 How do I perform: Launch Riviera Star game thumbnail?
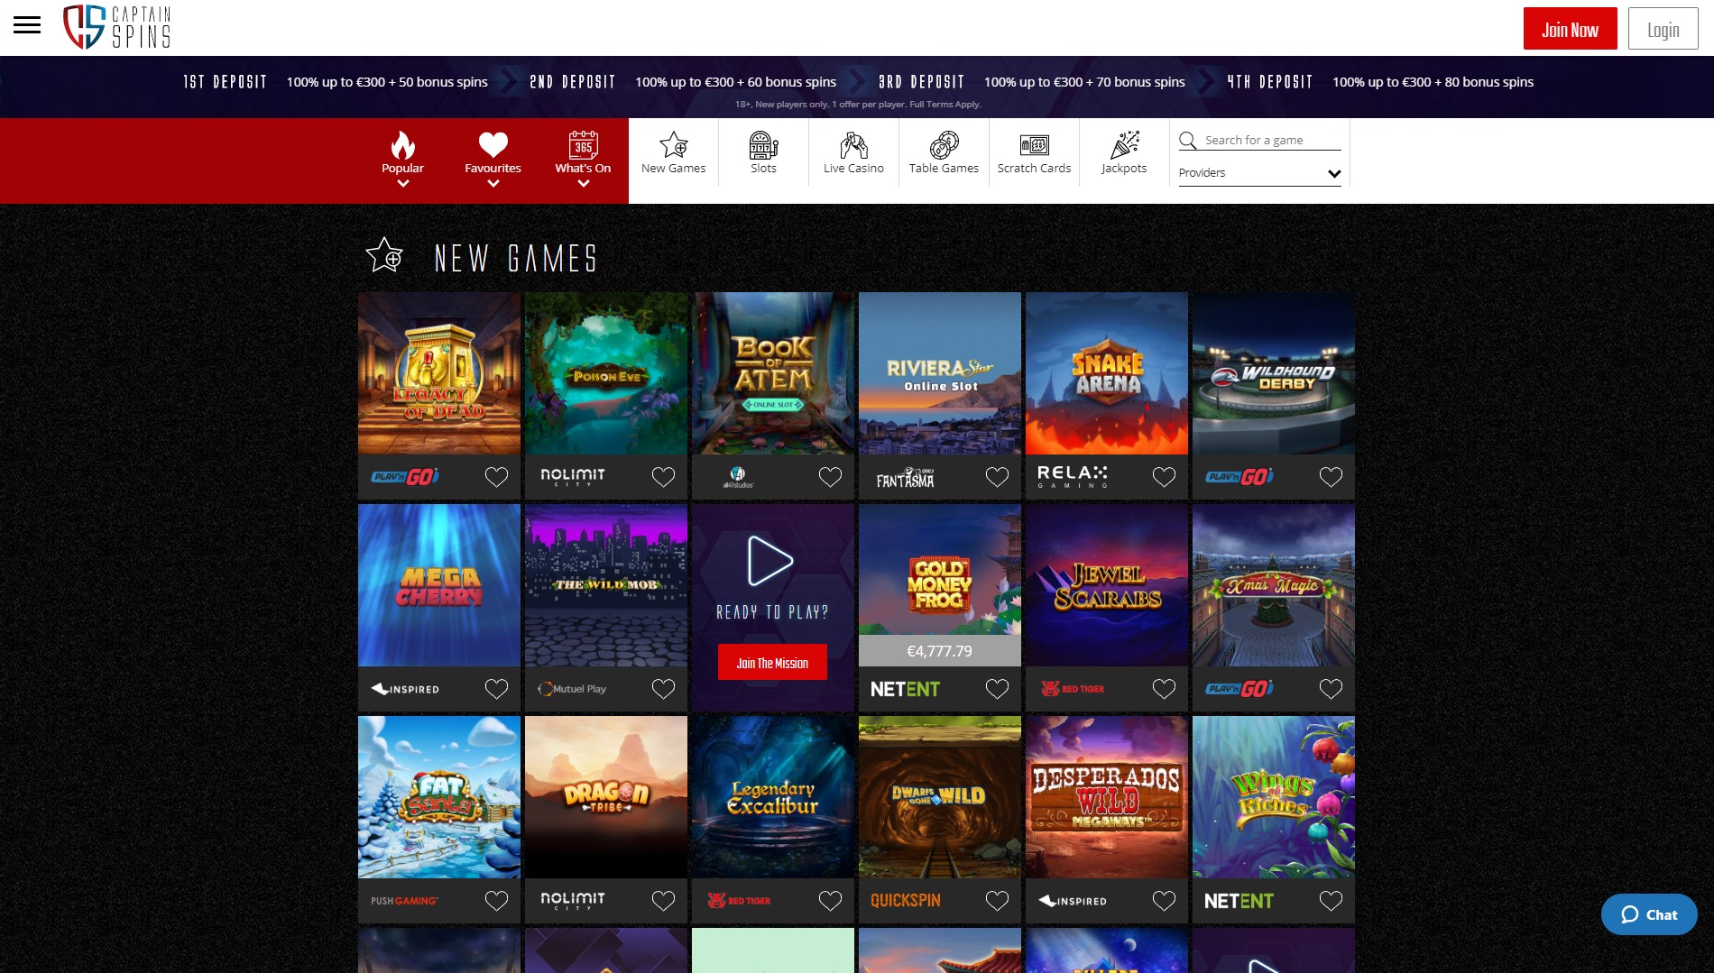click(x=940, y=373)
